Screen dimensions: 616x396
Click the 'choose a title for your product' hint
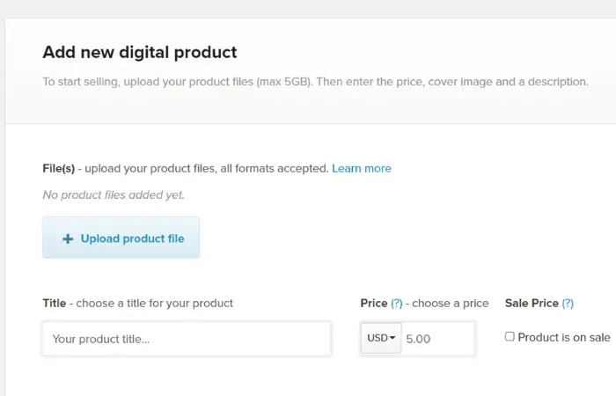coord(154,304)
